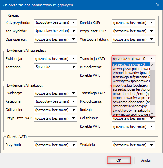
Task: Open Ewidencja dropdown in VAT sprzedaży section
Action: (56, 58)
